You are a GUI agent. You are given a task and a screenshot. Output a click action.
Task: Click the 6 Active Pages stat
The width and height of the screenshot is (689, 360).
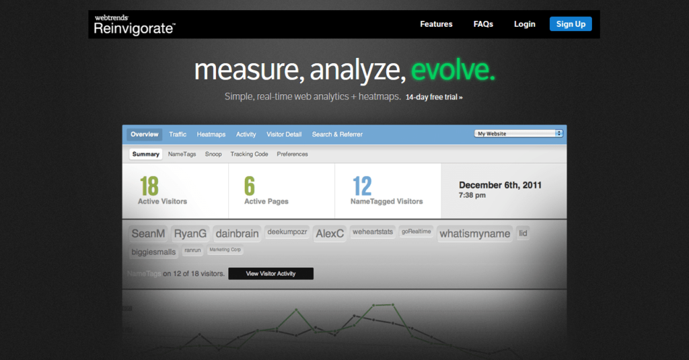(266, 191)
